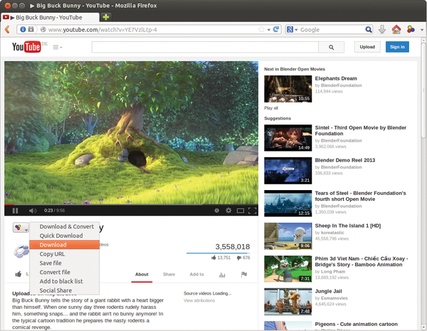Open the search engine selector dropdown
Viewport: 427px width, 331px height.
click(x=292, y=29)
